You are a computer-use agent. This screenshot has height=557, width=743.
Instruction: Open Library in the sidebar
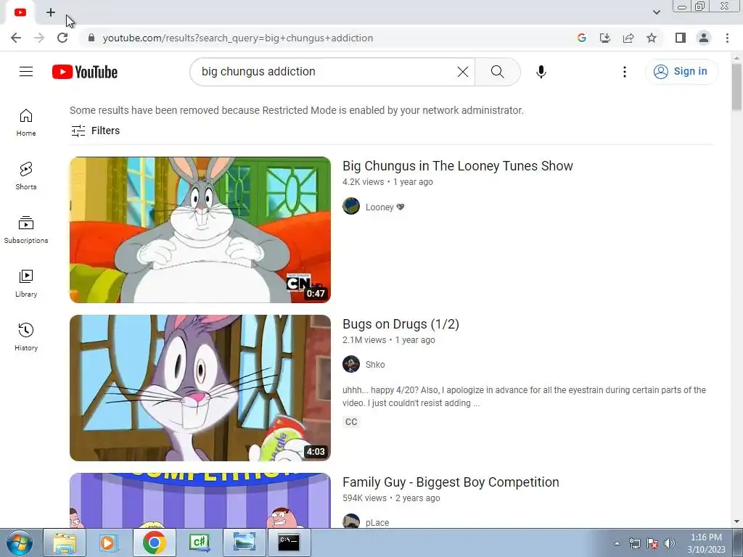[26, 284]
